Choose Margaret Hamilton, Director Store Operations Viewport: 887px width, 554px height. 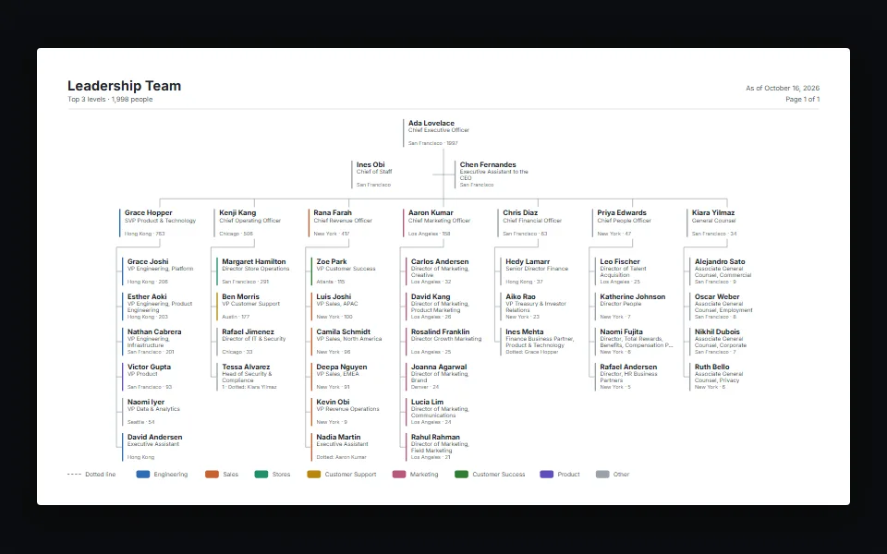tap(256, 271)
